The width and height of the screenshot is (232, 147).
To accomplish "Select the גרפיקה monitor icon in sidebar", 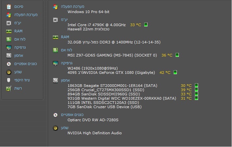I will point(9,47).
